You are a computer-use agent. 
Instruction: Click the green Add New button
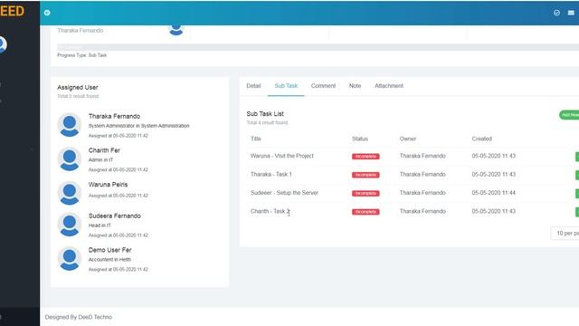point(569,115)
